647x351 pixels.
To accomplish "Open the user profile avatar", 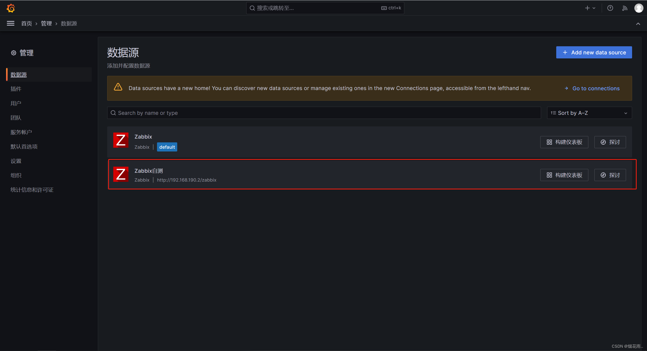I will (x=639, y=8).
